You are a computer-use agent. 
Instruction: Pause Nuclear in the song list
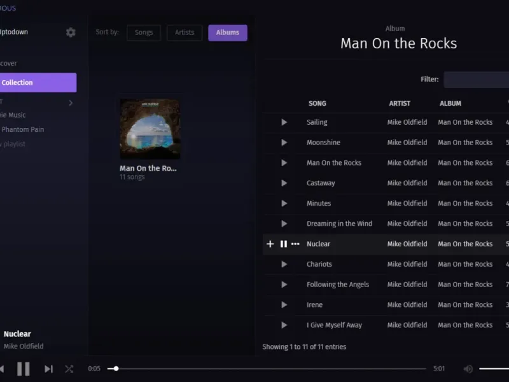283,244
